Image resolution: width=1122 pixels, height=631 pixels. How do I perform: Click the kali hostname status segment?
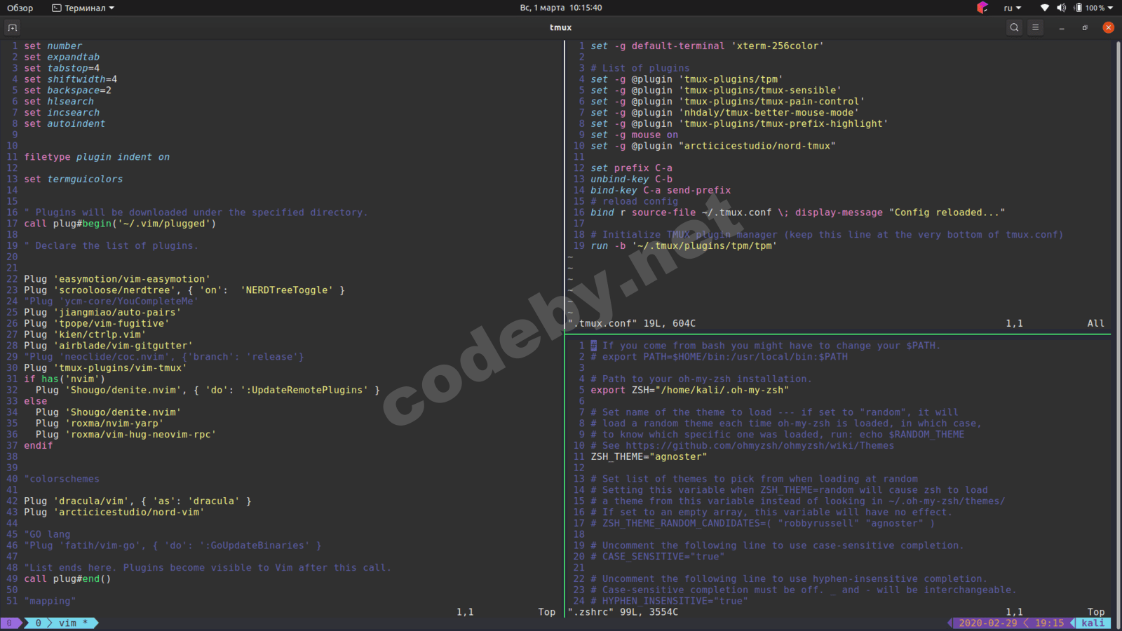tap(1093, 623)
